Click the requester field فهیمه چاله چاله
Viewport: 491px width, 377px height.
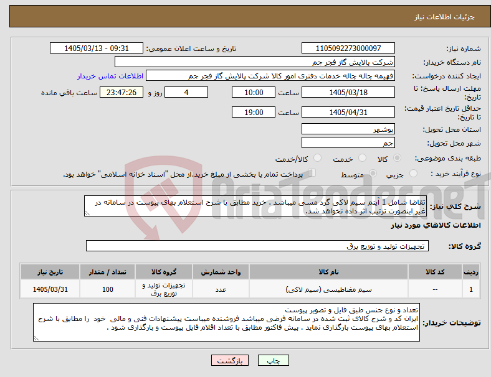click(270, 76)
